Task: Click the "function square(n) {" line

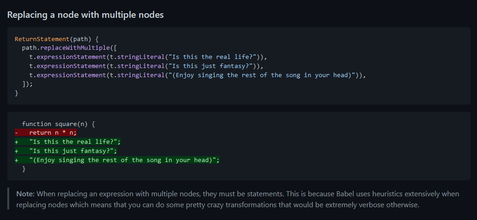Action: coord(59,124)
